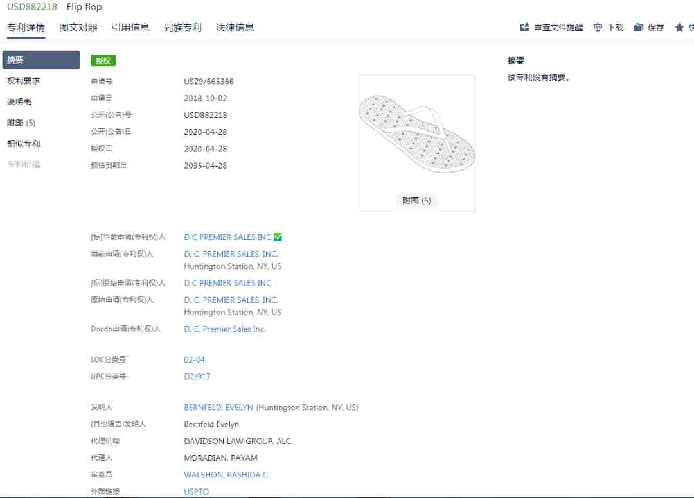The width and height of the screenshot is (694, 498).
Task: Click the green badge beside D C PREMIER SALES INC
Action: pos(278,237)
